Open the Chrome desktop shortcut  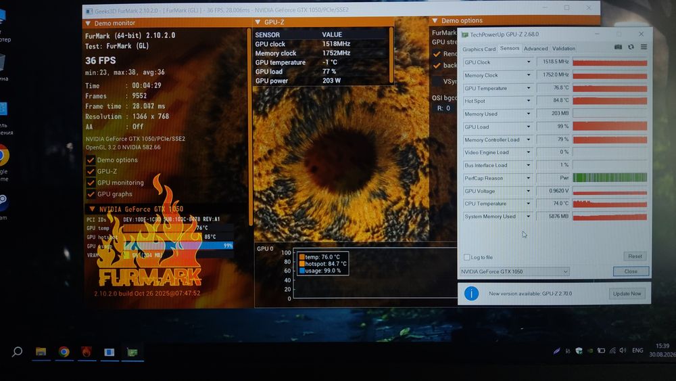[x=3, y=156]
